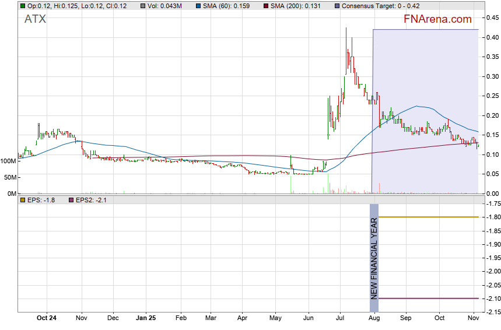Click the 'Jul' month label on the axis
Image resolution: width=501 pixels, height=330 pixels.
(341, 318)
